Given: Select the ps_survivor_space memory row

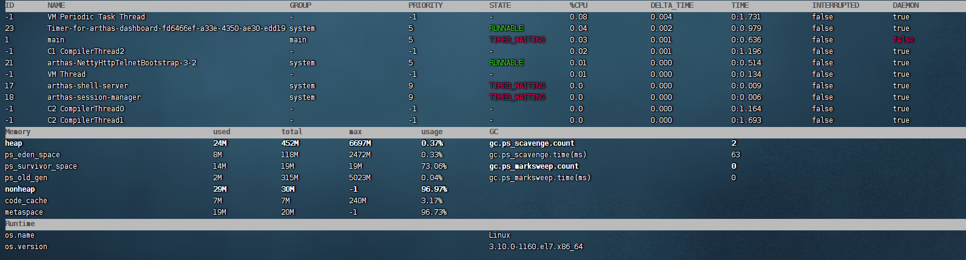Looking at the screenshot, I should [41, 166].
